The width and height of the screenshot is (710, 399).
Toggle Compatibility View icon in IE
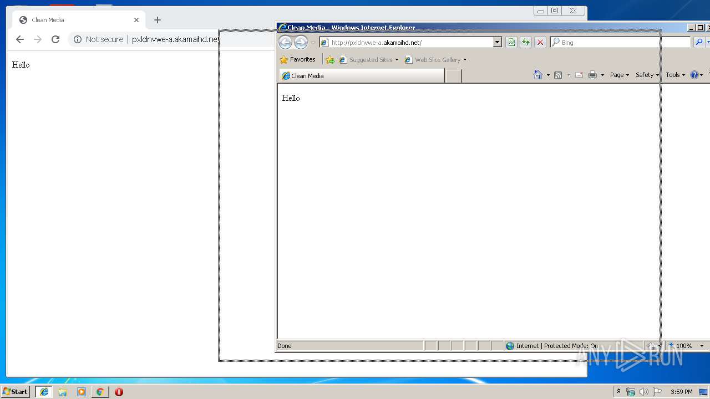coord(511,43)
